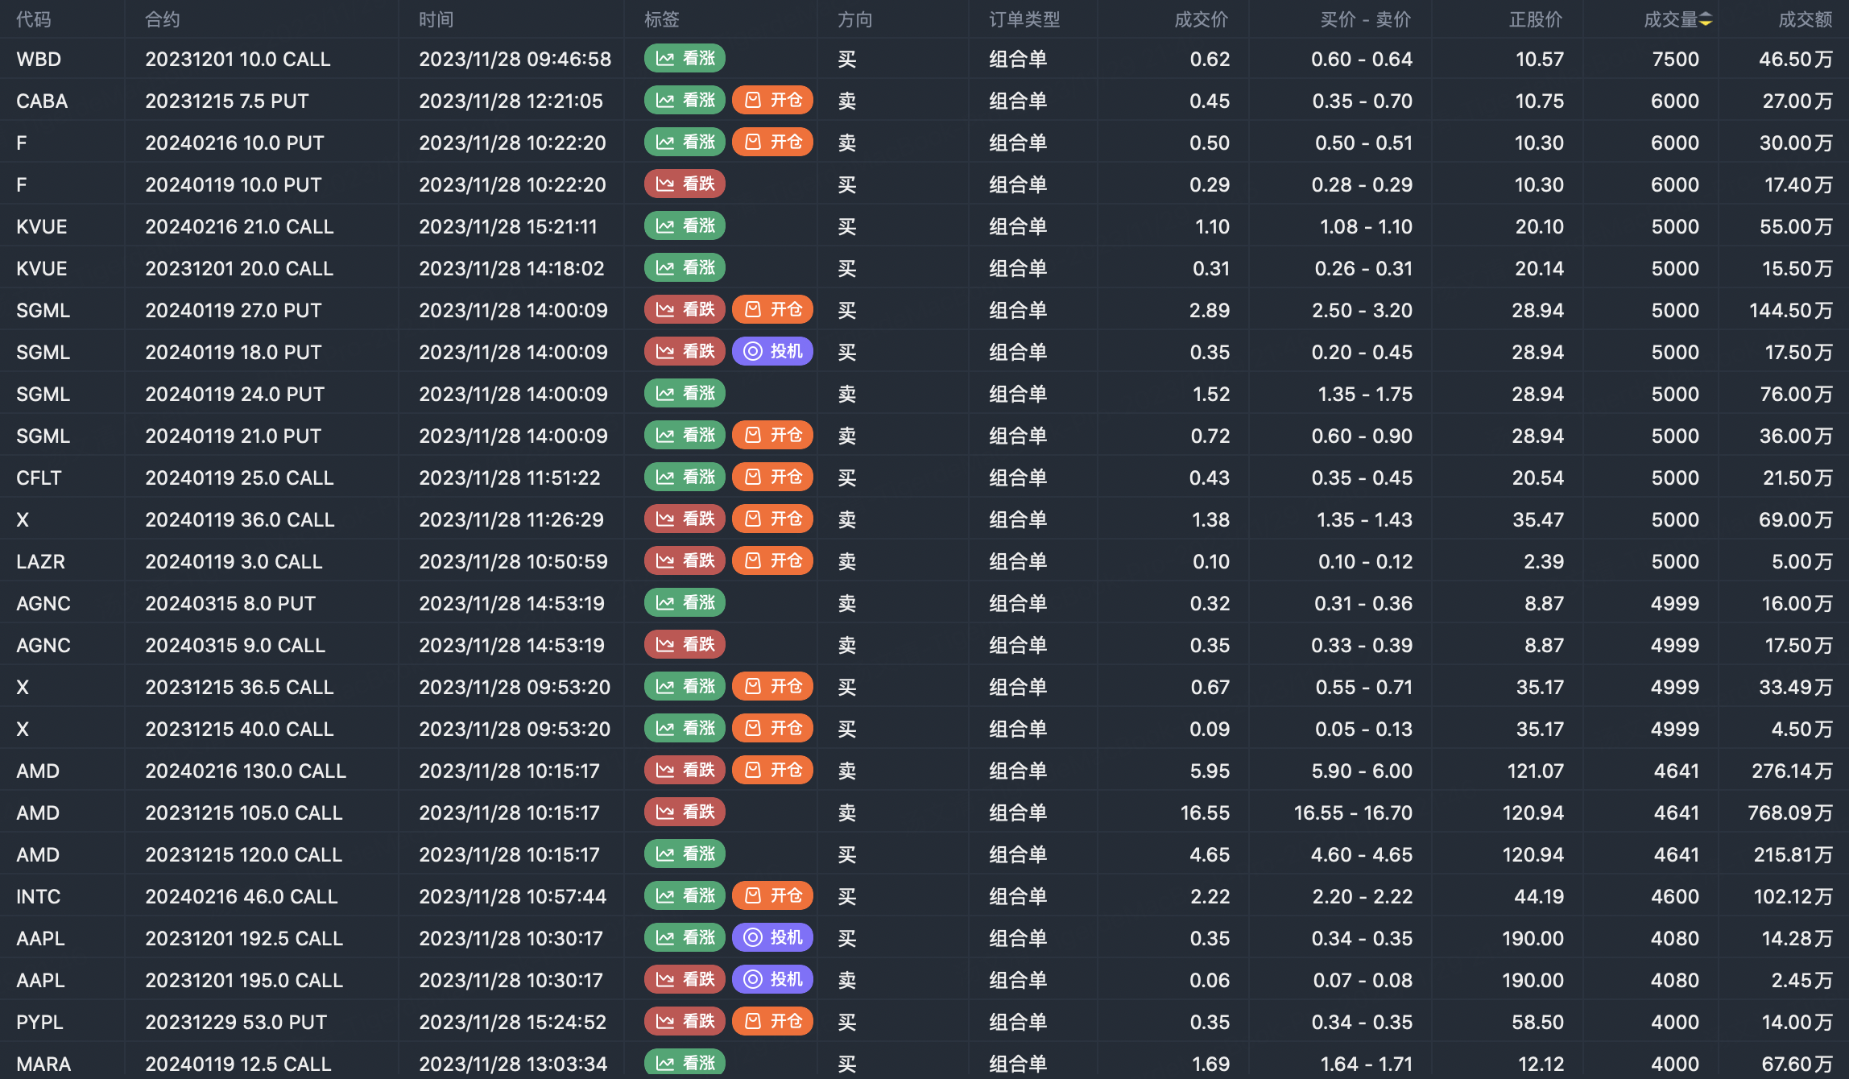Click the open-position tag on CABA row
The image size is (1849, 1079).
pyautogui.click(x=772, y=101)
